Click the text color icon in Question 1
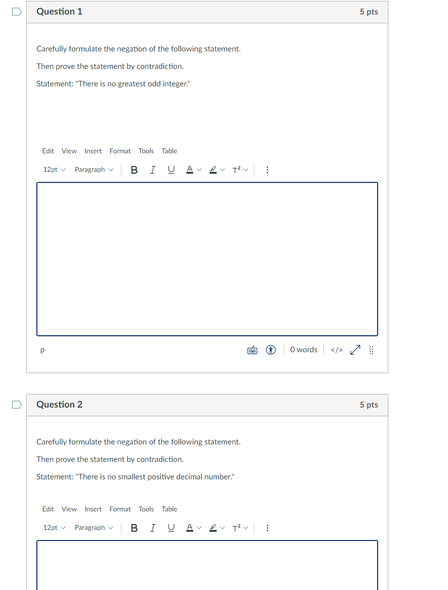This screenshot has height=590, width=448. coord(190,170)
